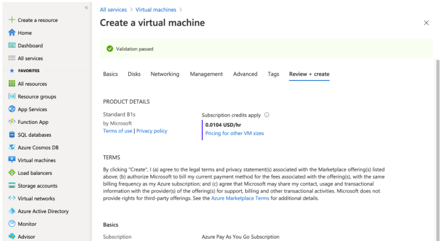The width and height of the screenshot is (447, 241).
Task: Open Pricing for other VM sizes link
Action: [234, 133]
